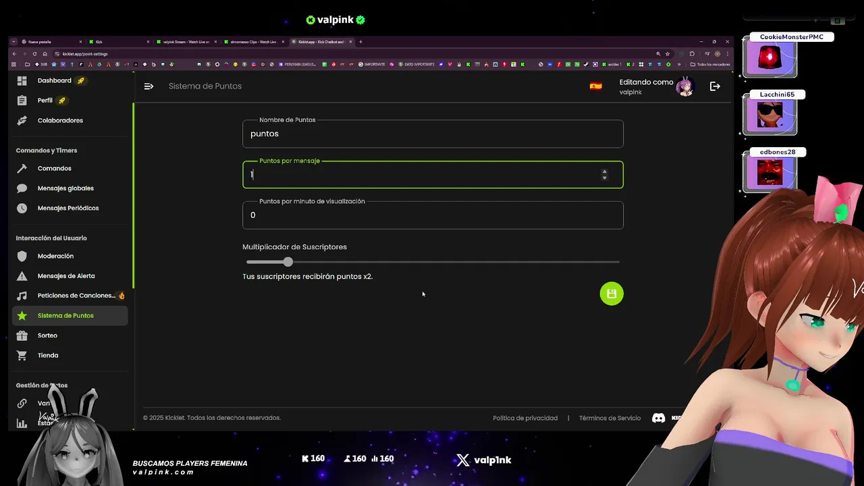The width and height of the screenshot is (864, 486).
Task: Reload the page with the browser refresh icon
Action: tap(34, 54)
